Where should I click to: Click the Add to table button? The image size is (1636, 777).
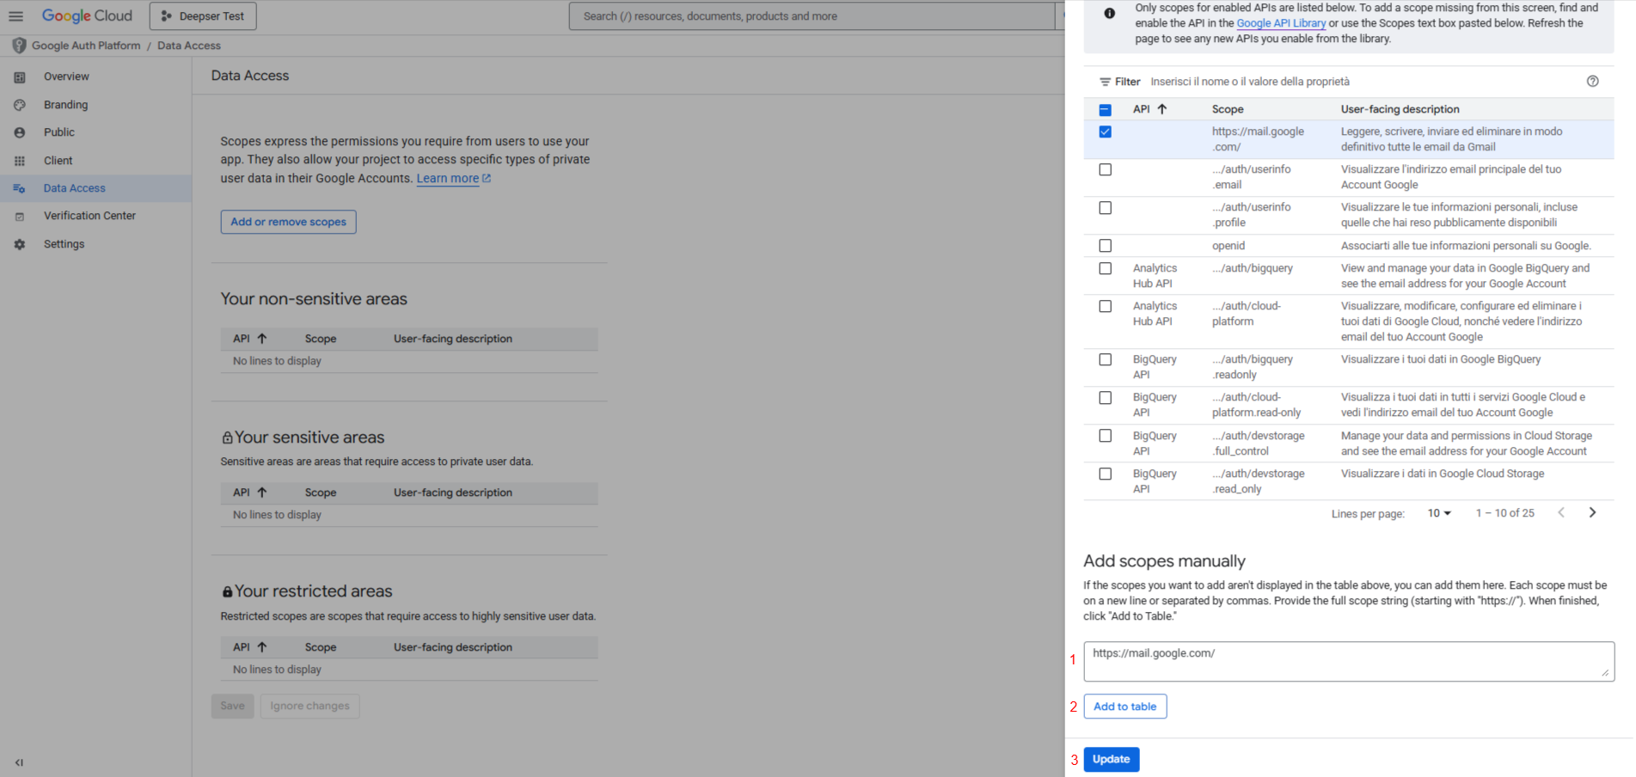1124,707
